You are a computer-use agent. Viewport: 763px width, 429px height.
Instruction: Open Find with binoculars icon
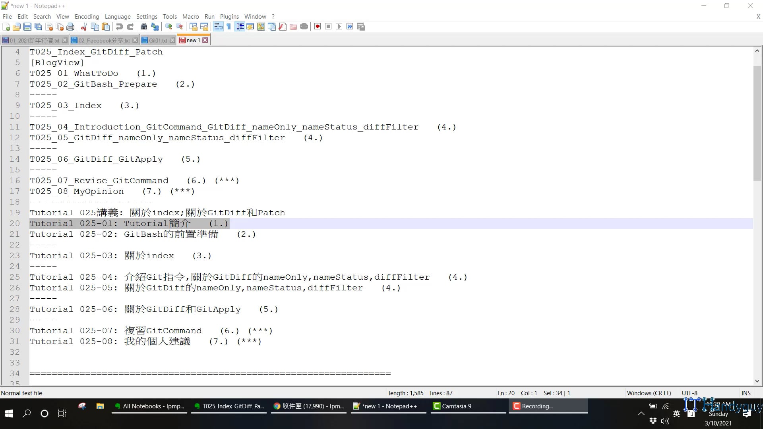pos(144,27)
